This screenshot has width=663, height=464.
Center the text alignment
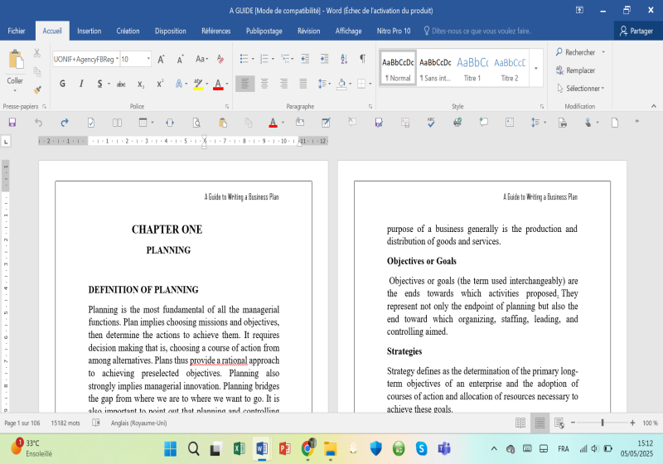pyautogui.click(x=264, y=84)
